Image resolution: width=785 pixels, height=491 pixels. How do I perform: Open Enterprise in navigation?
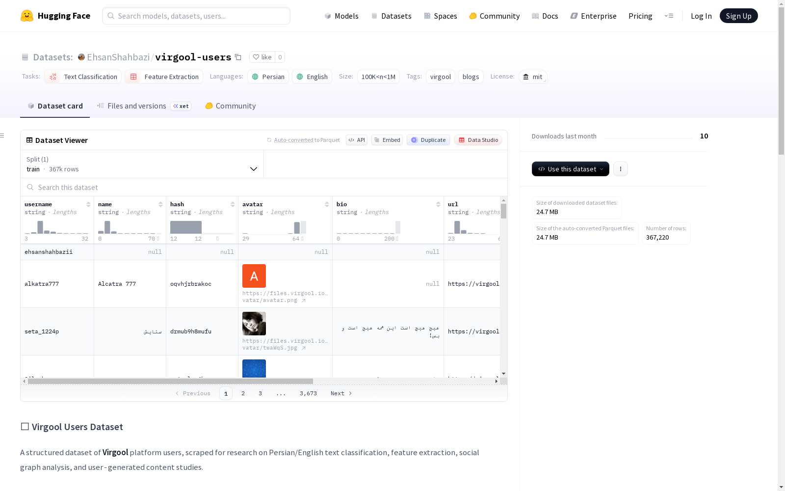594,16
